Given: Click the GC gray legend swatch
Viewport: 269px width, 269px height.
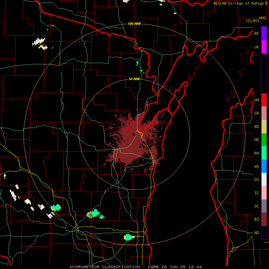Looking at the screenshot, I should point(264,206).
